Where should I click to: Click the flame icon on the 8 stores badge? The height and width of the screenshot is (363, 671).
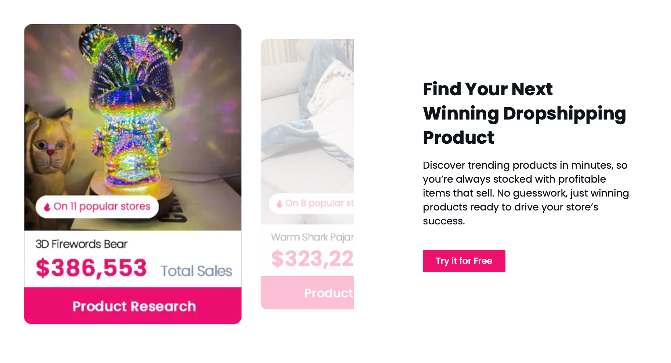(x=280, y=203)
